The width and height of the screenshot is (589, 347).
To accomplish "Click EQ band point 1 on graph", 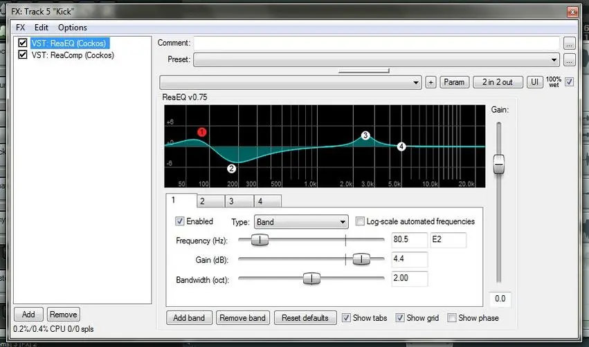I will point(201,132).
